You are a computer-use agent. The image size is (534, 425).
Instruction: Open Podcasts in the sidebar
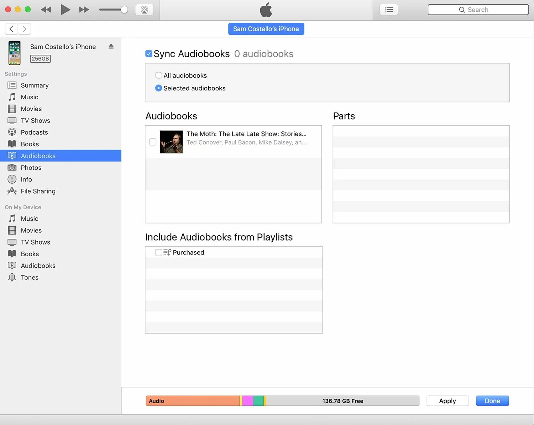61,132
